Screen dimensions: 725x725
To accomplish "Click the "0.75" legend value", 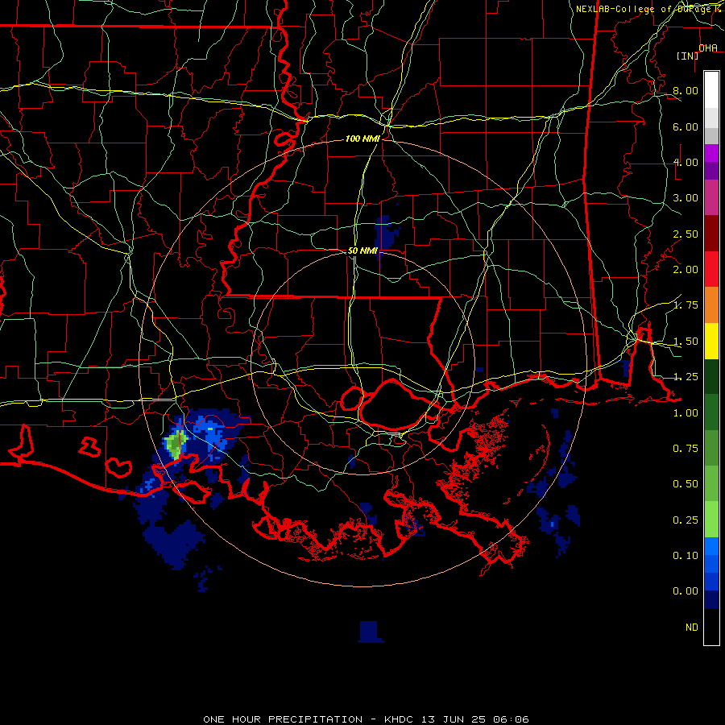I will pyautogui.click(x=686, y=449).
